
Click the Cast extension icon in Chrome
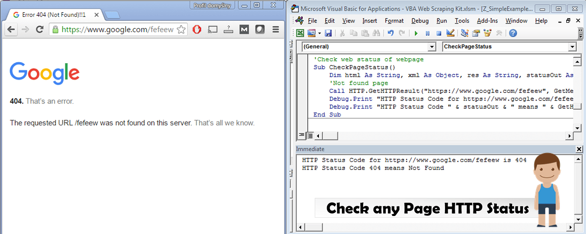pyautogui.click(x=213, y=30)
